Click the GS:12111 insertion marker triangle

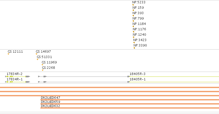point(8,54)
